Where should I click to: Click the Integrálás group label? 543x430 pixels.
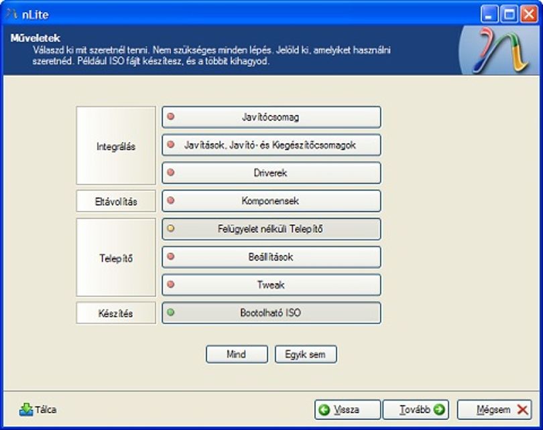(x=116, y=145)
